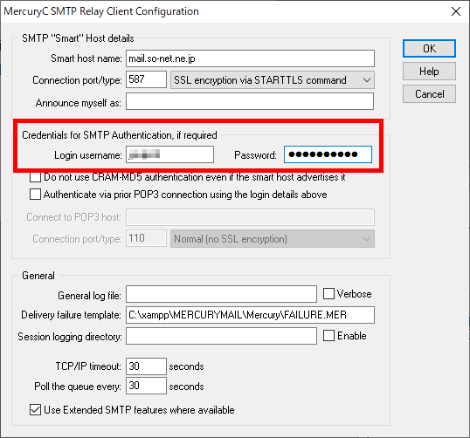Tick the Enable session logging checkbox
The width and height of the screenshot is (470, 438).
pos(328,335)
